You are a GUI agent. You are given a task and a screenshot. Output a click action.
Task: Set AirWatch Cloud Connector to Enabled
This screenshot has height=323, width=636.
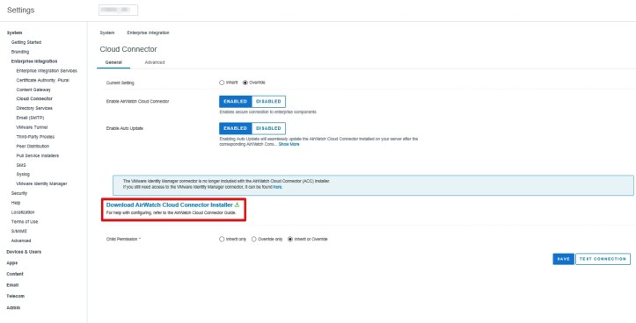235,102
